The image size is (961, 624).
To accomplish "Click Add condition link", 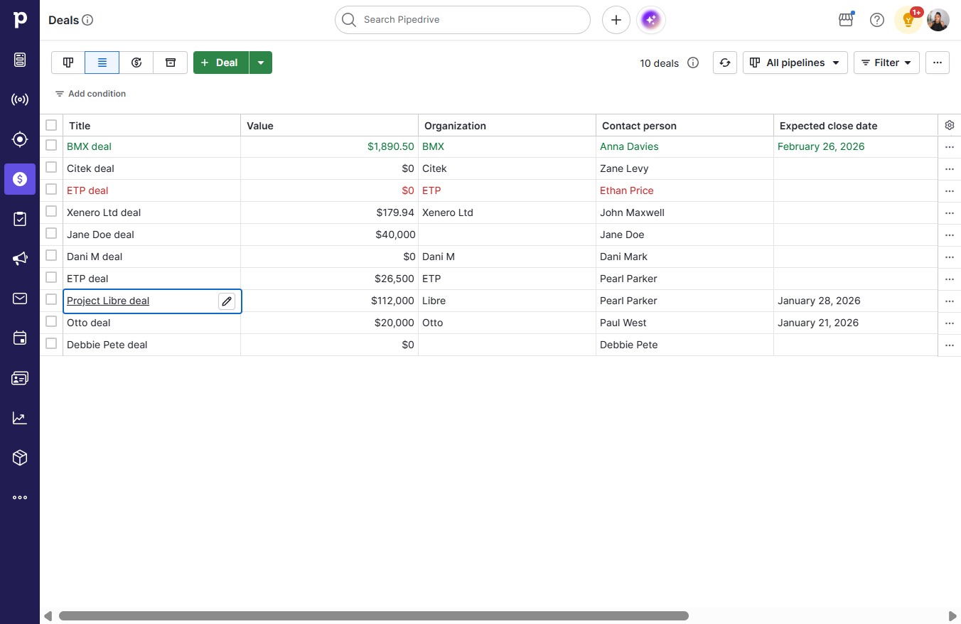I will pos(90,94).
